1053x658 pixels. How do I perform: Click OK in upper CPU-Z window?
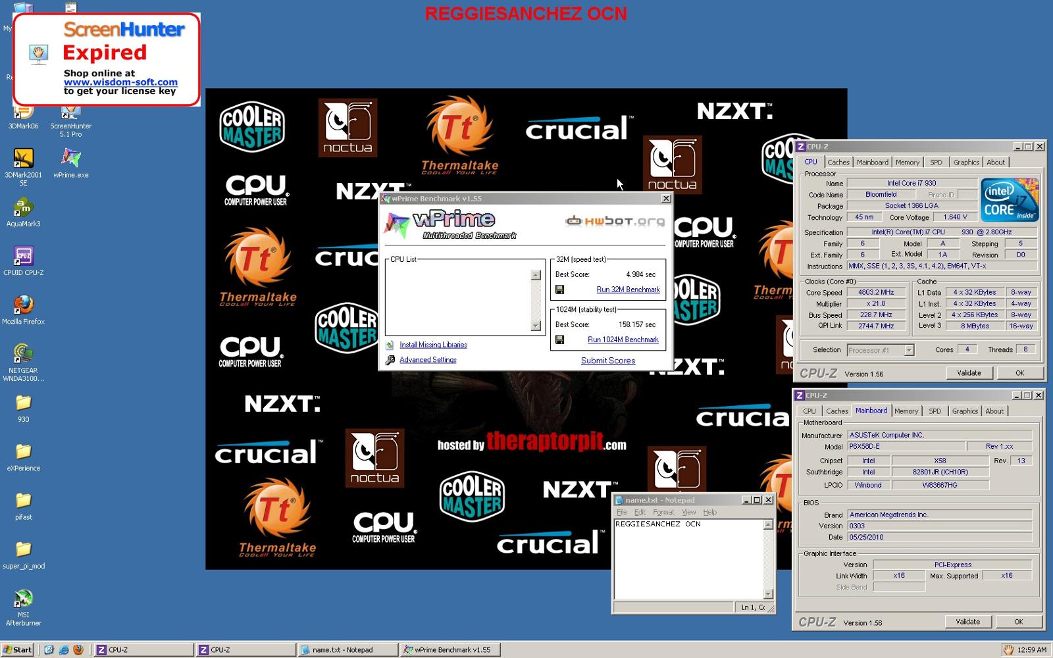(1019, 373)
